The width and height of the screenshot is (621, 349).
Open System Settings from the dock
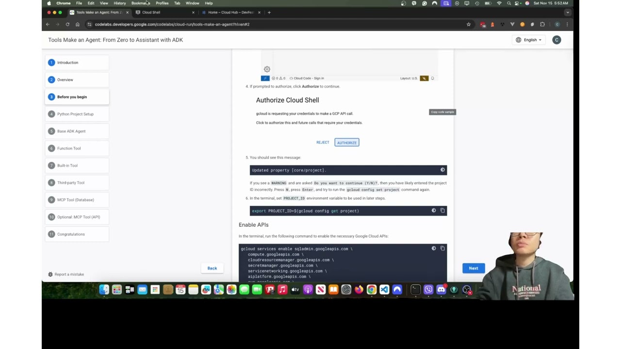pyautogui.click(x=346, y=290)
